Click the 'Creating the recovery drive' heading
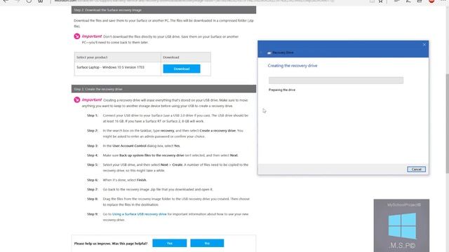The height and width of the screenshot is (252, 449). click(293, 65)
